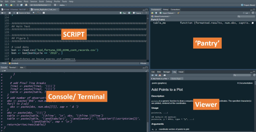The height and width of the screenshot is (132, 256).
Task: Toggle the Source on Save checkbox
Action: pyautogui.click(x=17, y=13)
